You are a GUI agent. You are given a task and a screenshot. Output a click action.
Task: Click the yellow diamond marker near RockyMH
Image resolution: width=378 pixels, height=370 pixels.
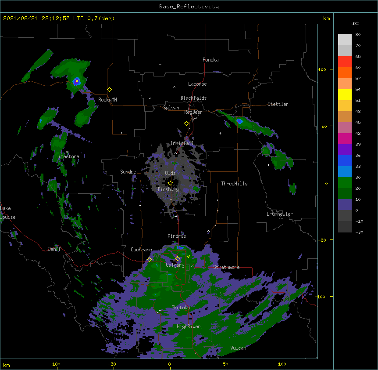pos(109,90)
